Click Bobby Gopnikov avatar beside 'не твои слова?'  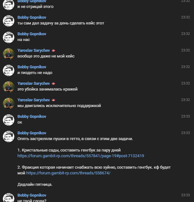(x=9, y=198)
